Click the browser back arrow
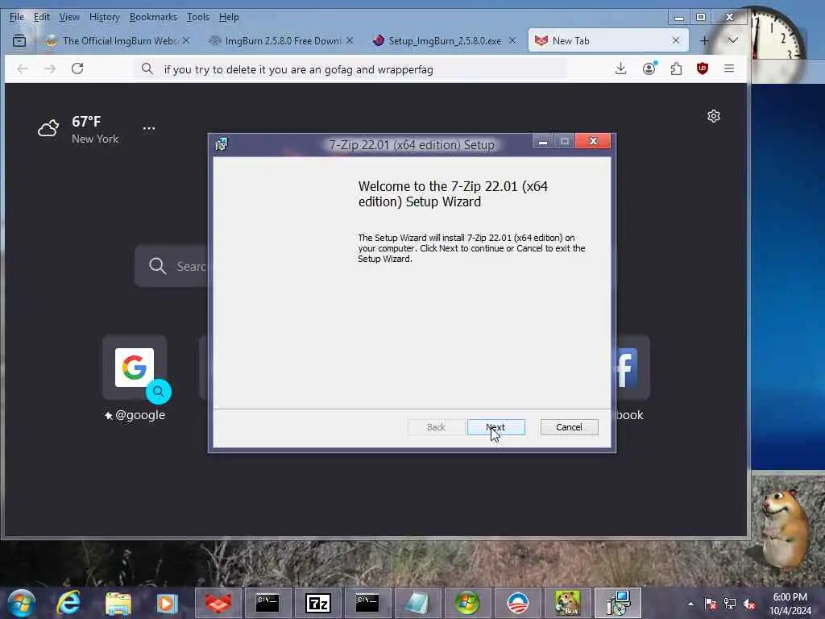Screen dimensions: 825x619 tap(22, 69)
